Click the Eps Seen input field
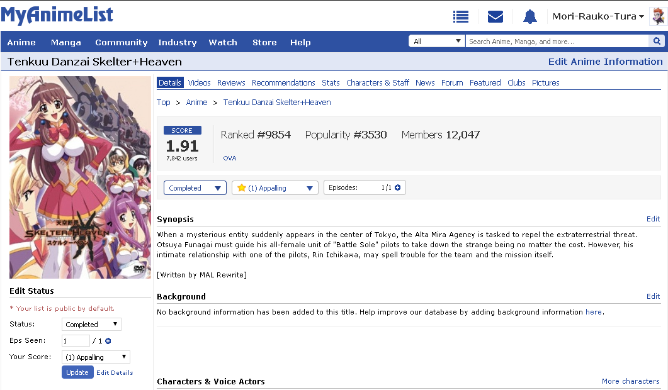The width and height of the screenshot is (668, 390). click(x=76, y=341)
